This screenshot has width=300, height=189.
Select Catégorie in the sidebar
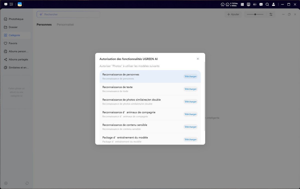coord(16,35)
